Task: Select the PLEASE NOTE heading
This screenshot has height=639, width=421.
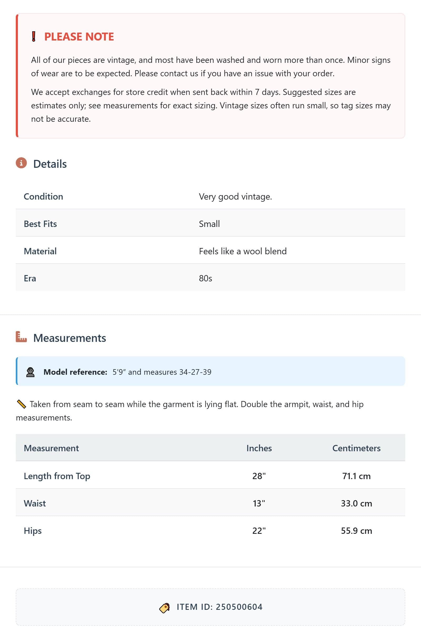Action: 79,37
